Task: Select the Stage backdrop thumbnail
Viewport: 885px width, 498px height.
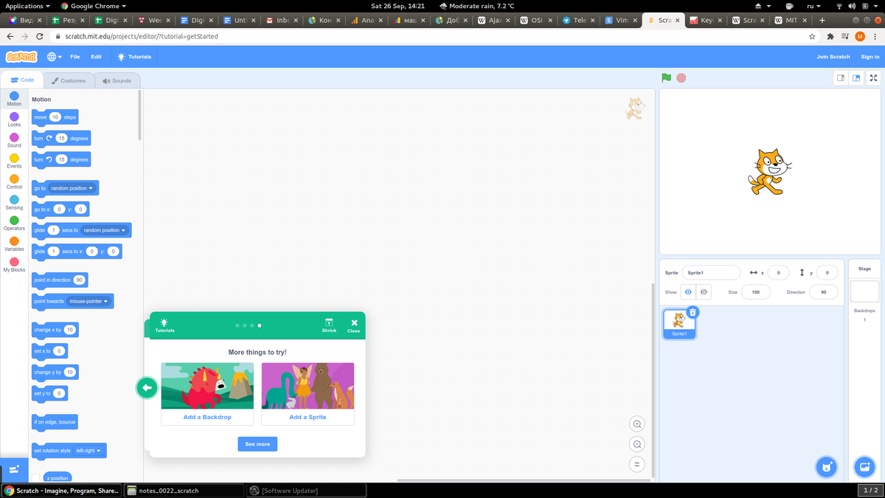Action: [x=864, y=291]
